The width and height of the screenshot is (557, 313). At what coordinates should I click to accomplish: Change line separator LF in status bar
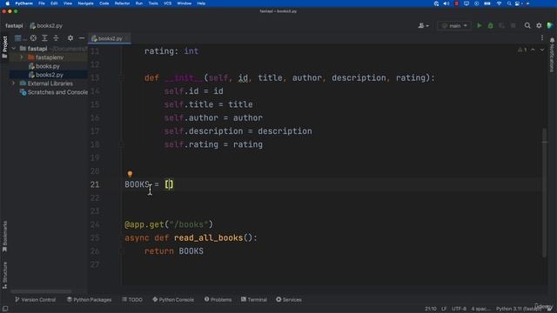[x=444, y=309]
